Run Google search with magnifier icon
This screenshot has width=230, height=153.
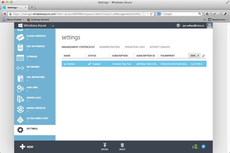[199, 14]
